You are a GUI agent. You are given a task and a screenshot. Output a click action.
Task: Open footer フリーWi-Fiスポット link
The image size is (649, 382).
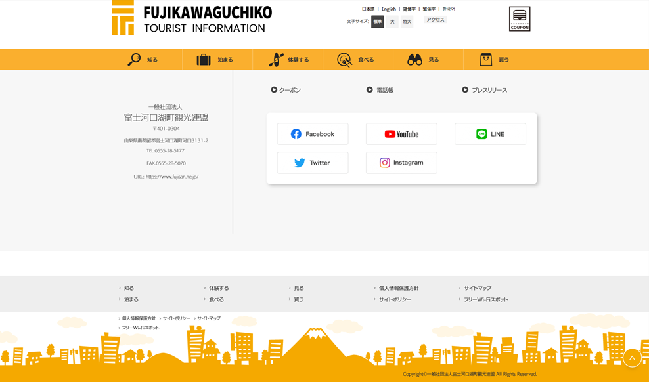click(x=485, y=299)
